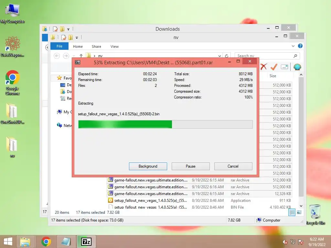Expand the ribbon with the chevron
331x248 pixels.
[x=293, y=46]
